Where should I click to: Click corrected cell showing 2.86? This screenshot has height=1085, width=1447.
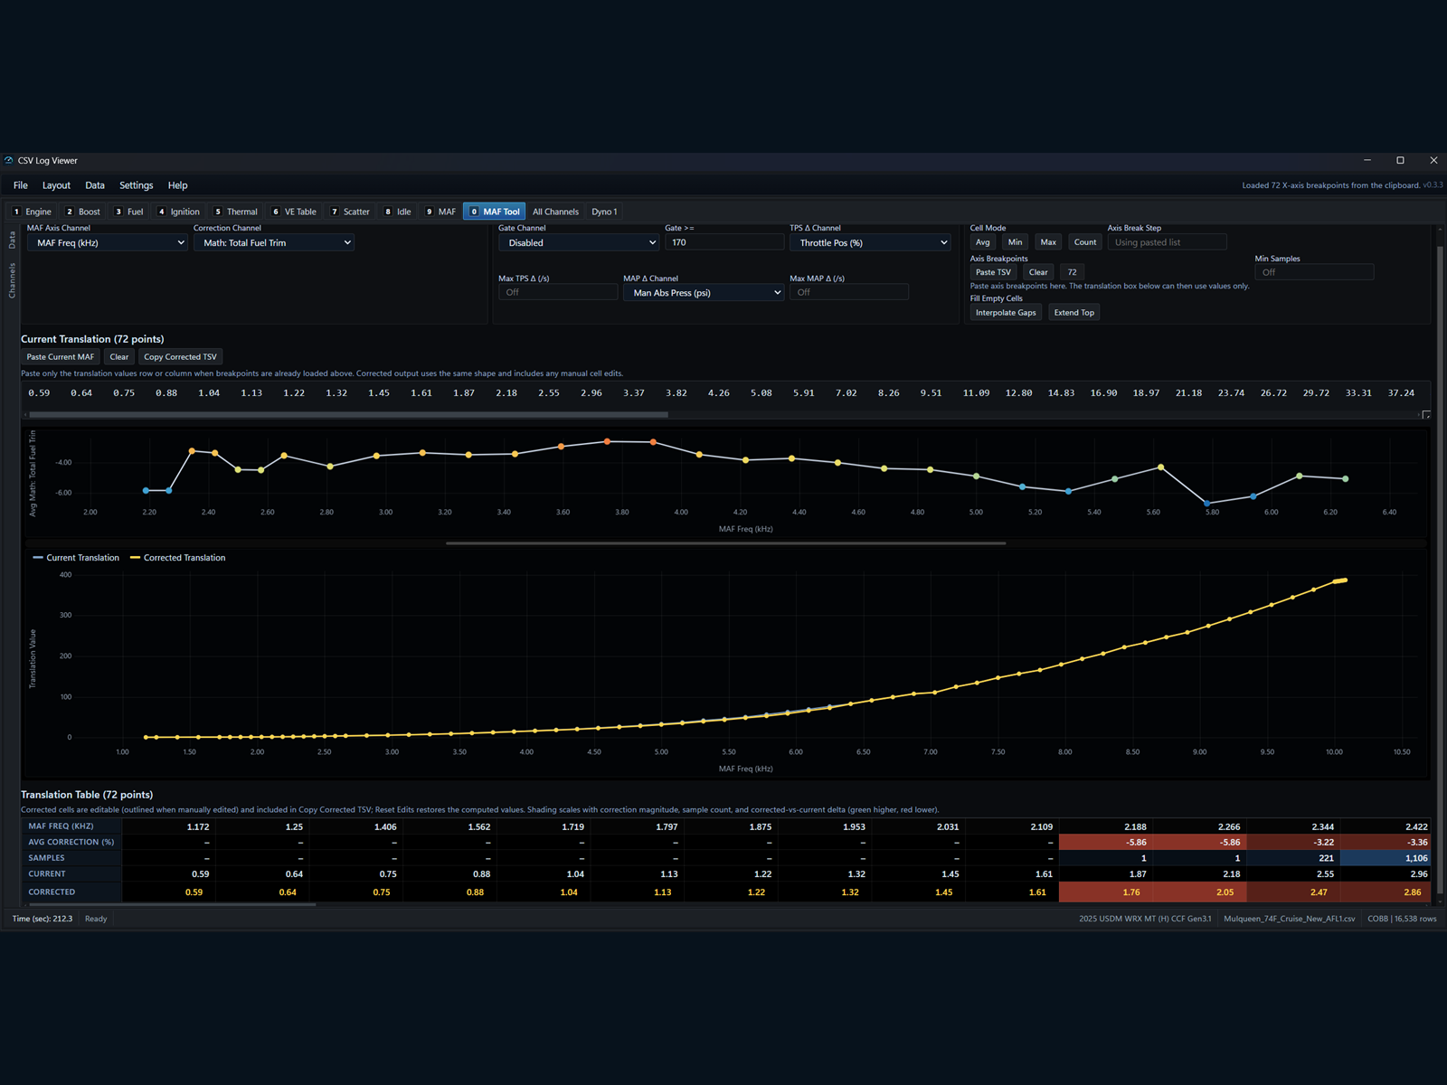tap(1386, 892)
